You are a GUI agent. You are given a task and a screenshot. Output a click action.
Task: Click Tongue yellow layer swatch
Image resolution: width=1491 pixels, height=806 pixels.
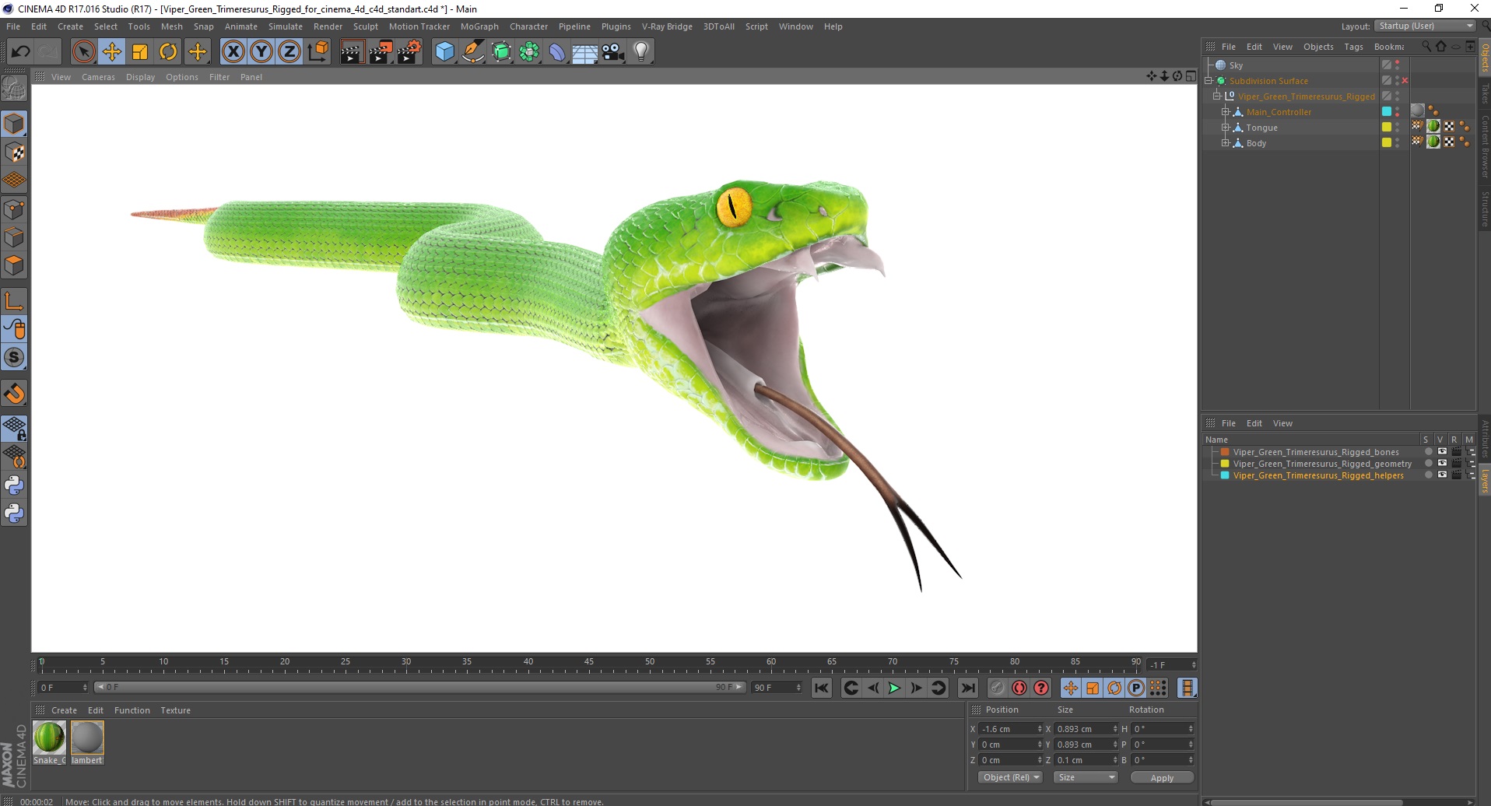pyautogui.click(x=1387, y=127)
